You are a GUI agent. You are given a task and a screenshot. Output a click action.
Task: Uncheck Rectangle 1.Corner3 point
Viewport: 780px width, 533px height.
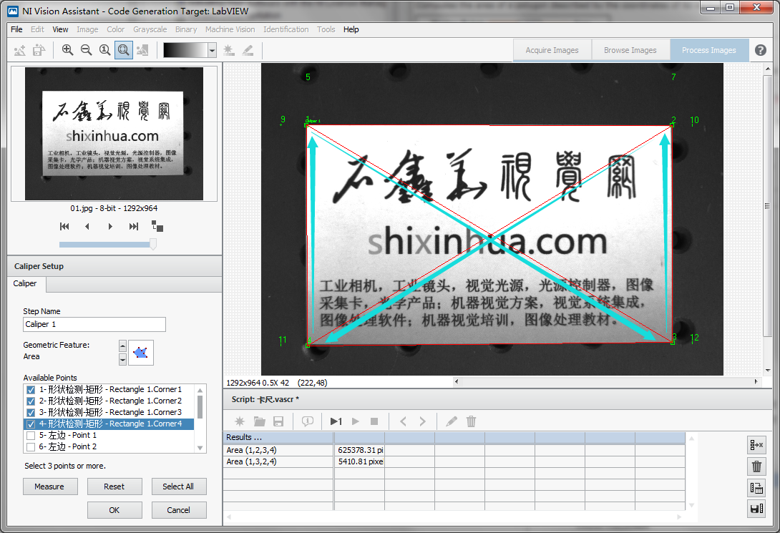(x=31, y=413)
